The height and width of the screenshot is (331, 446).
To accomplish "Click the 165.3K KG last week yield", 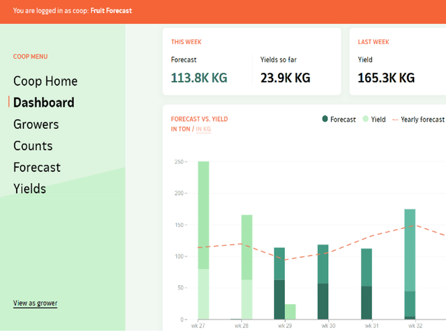I will tap(386, 78).
